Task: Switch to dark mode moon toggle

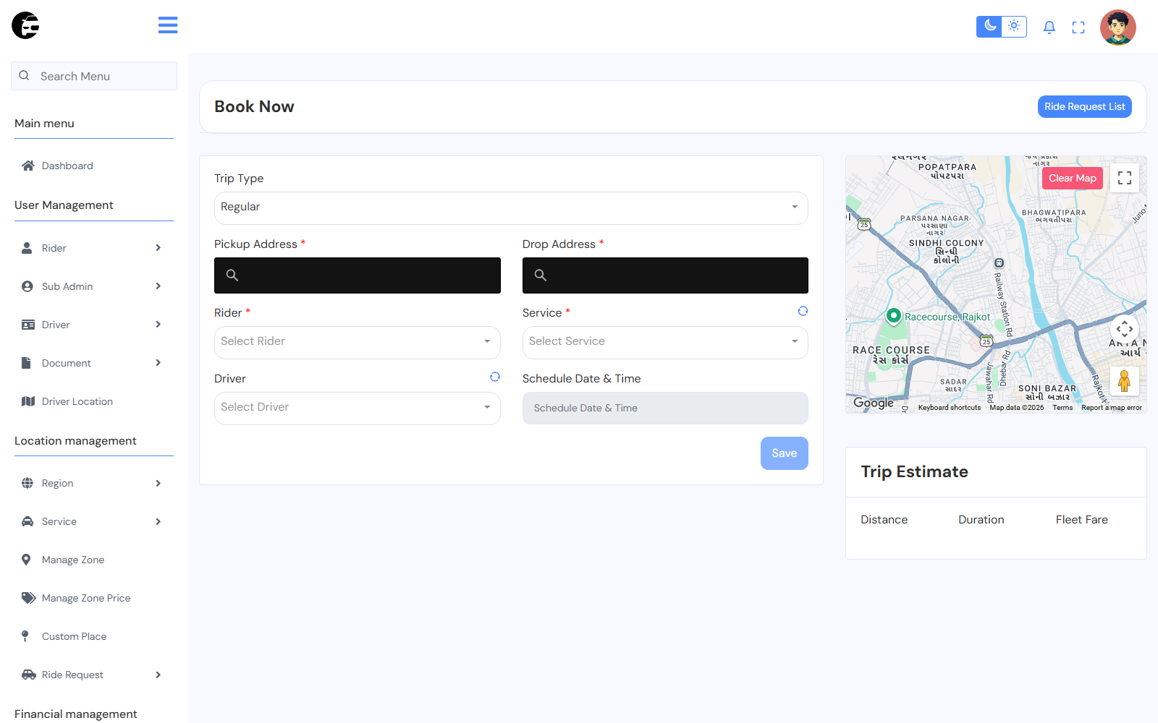Action: click(989, 27)
